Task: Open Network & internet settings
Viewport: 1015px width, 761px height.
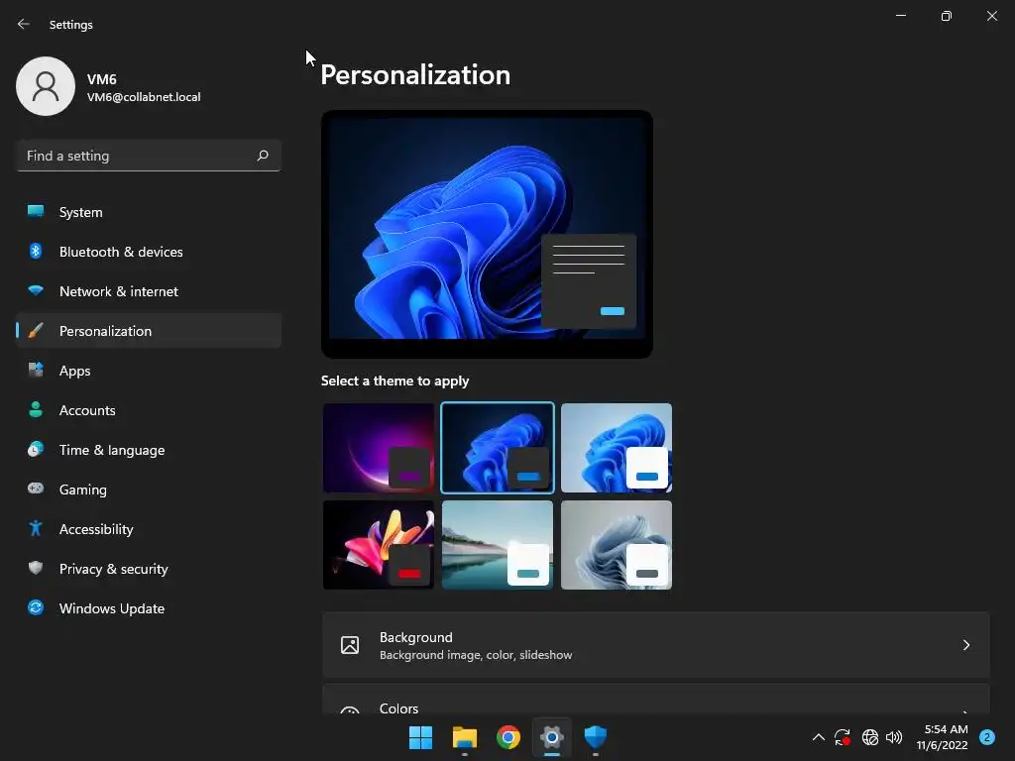Action: click(149, 291)
